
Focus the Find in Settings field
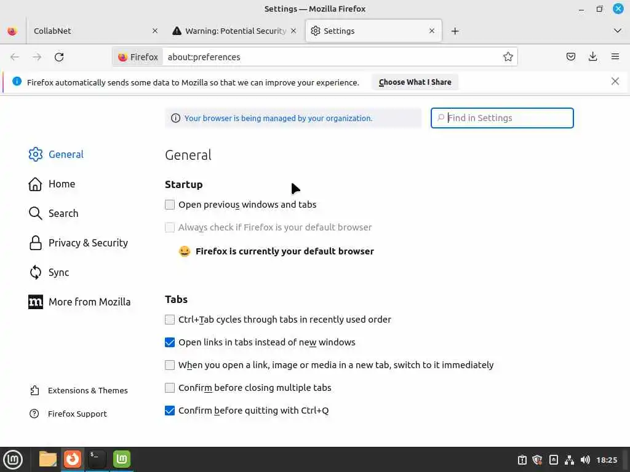point(502,118)
